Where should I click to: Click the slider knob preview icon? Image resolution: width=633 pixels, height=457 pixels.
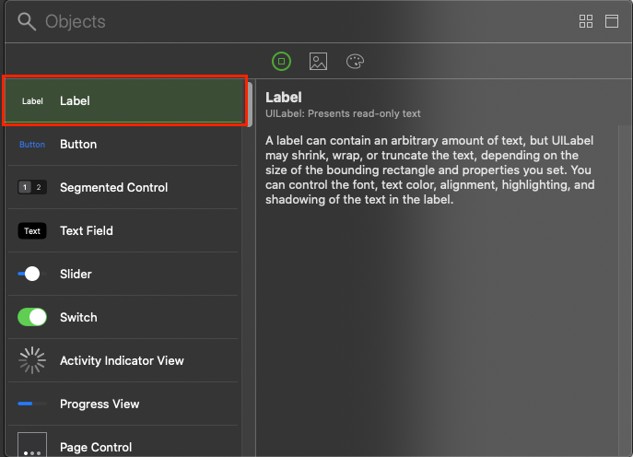32,274
